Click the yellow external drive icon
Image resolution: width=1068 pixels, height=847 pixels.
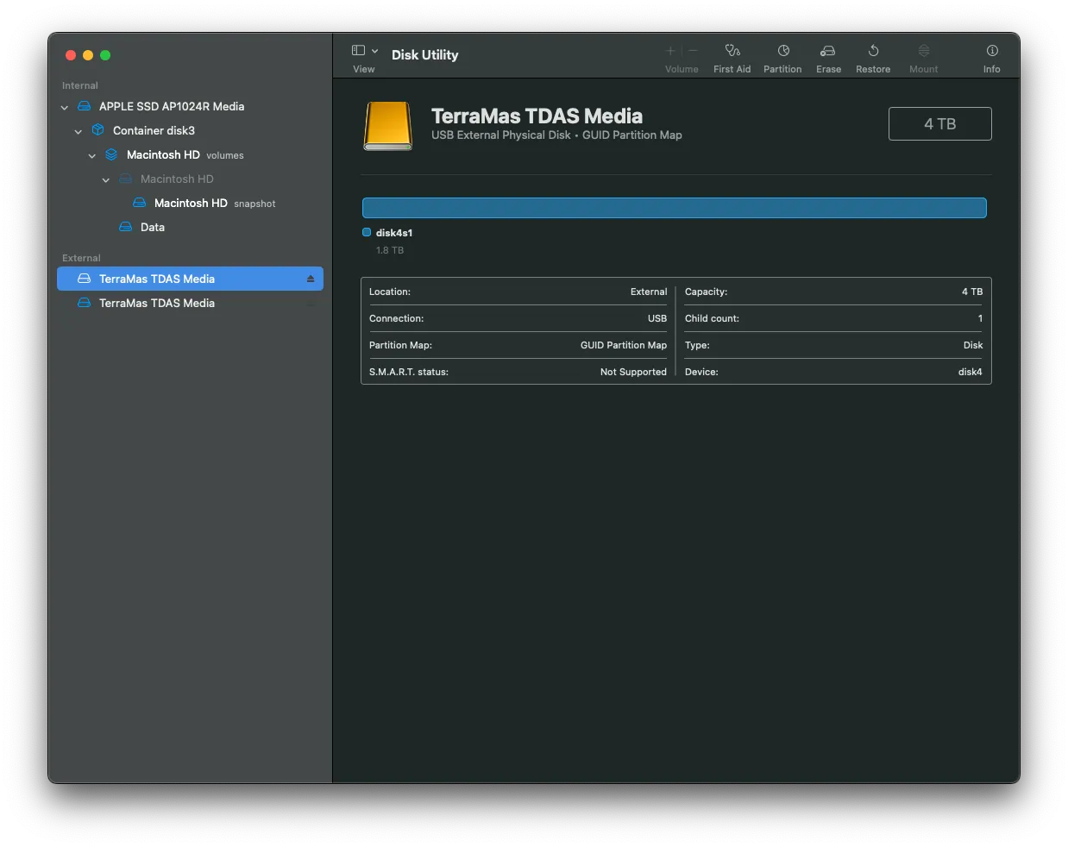pyautogui.click(x=388, y=126)
